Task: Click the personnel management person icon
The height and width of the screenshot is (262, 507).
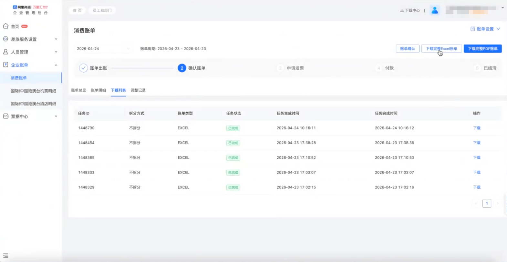Action: pos(5,52)
